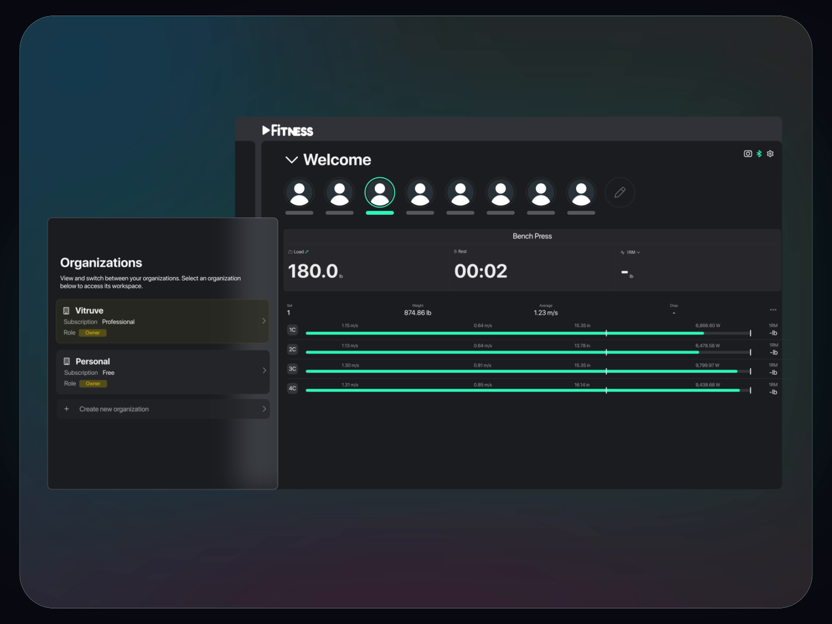Select the first athlete avatar

[300, 193]
